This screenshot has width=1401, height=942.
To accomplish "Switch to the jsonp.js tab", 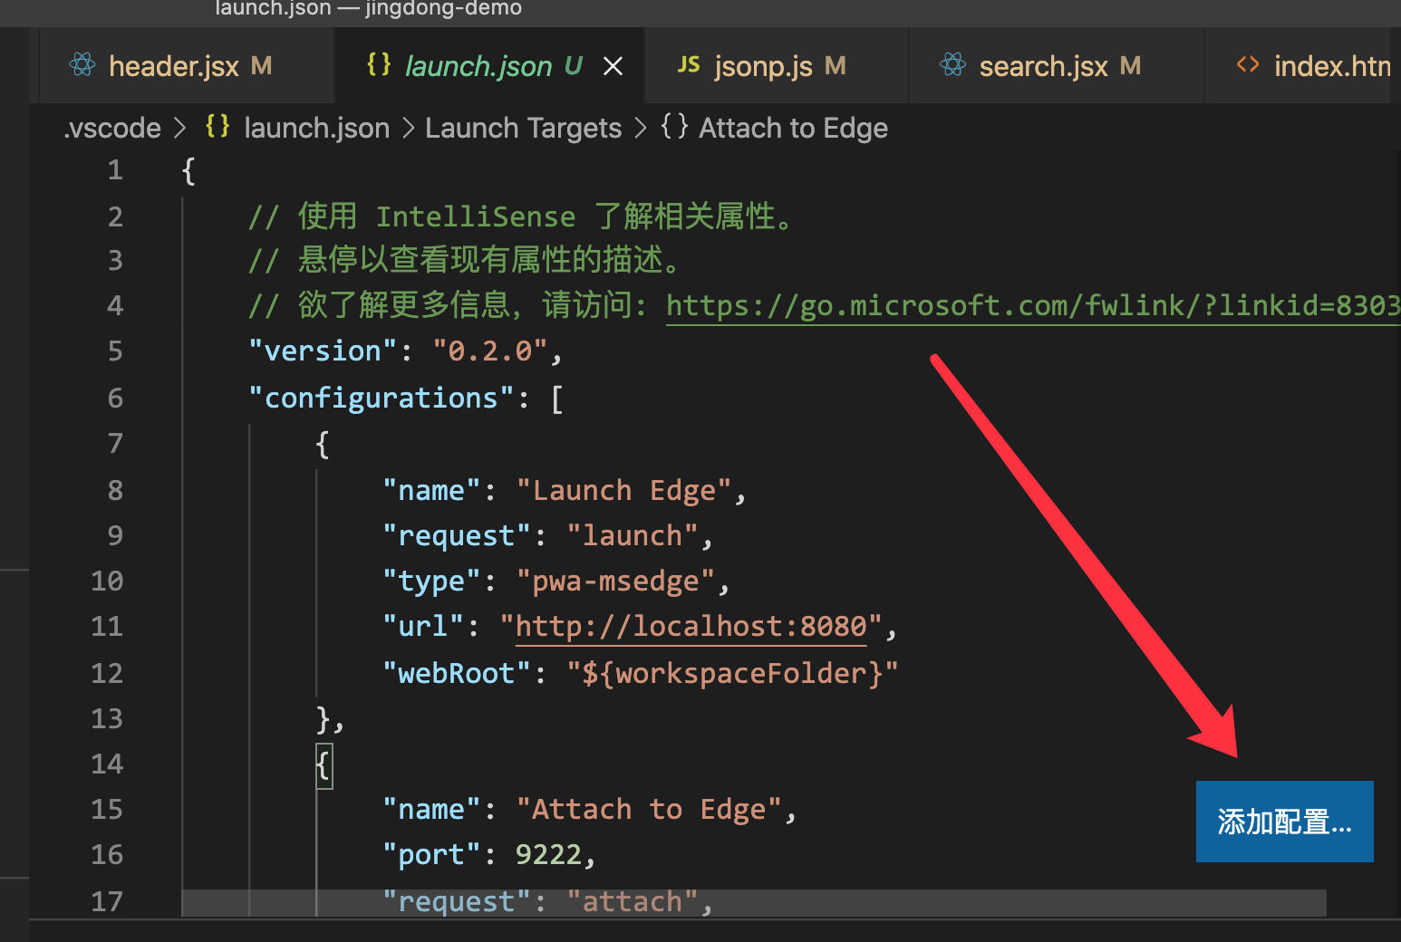I will 763,66.
